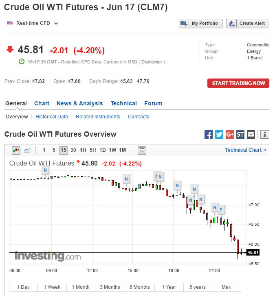Share by email envelope icon

click(251, 134)
